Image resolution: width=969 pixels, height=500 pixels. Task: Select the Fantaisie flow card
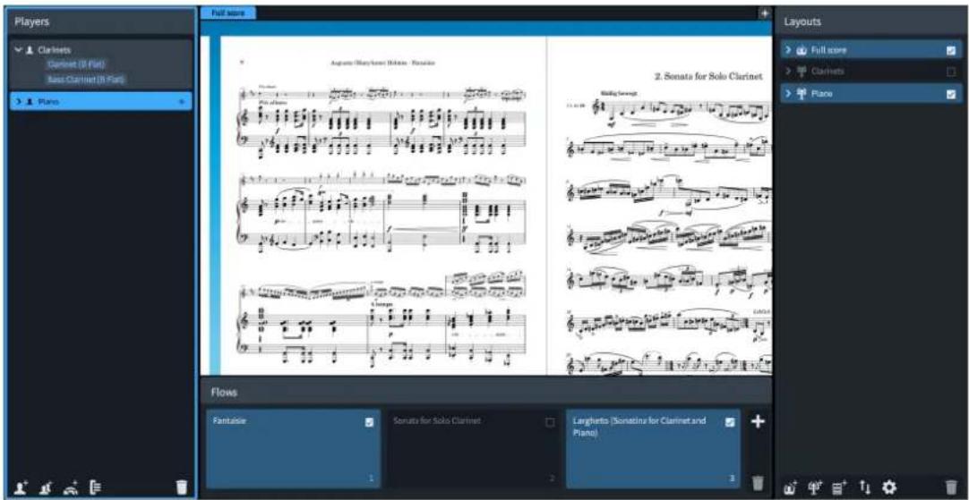[x=293, y=449]
